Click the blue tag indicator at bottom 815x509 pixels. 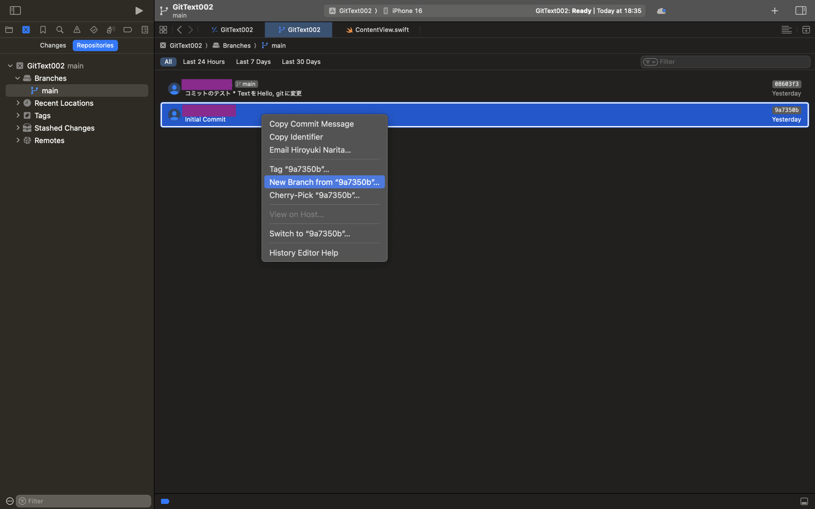click(165, 501)
